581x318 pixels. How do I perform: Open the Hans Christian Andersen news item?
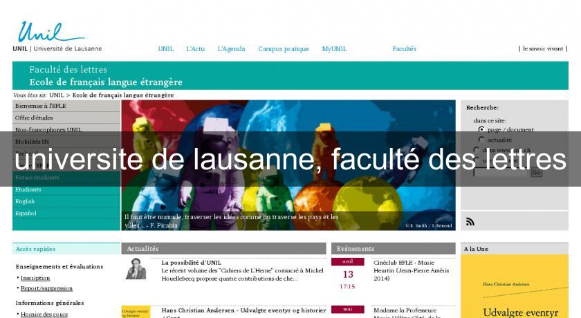tap(243, 310)
